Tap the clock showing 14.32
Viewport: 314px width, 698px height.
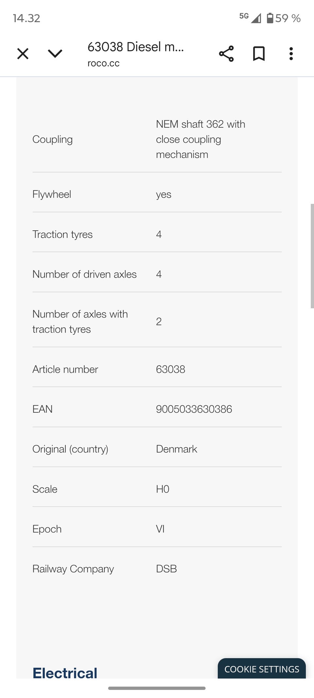point(26,18)
